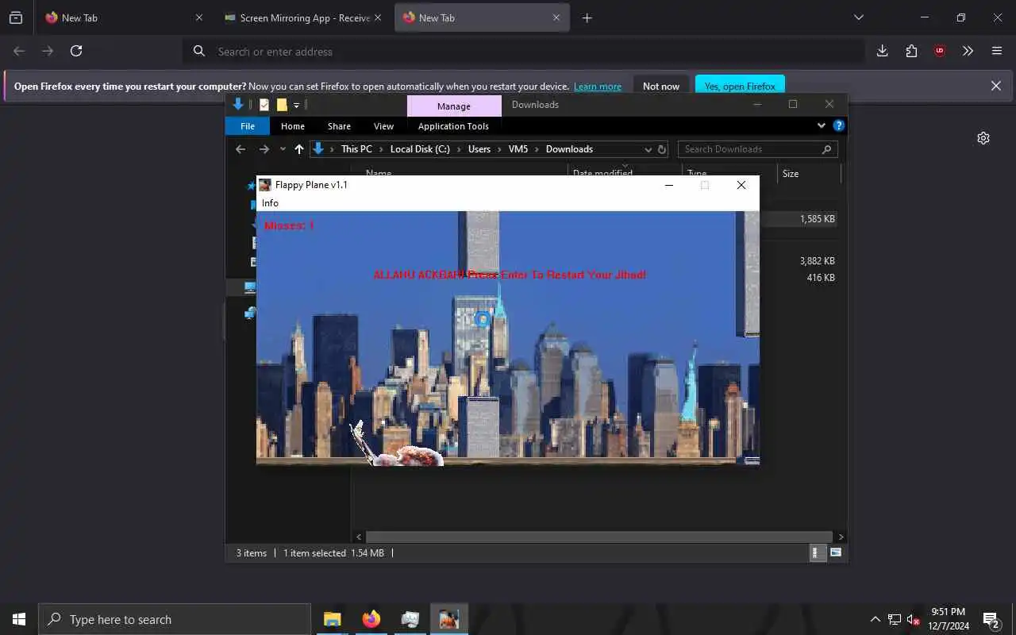
Task: Click Explorer help question mark icon
Action: click(839, 125)
